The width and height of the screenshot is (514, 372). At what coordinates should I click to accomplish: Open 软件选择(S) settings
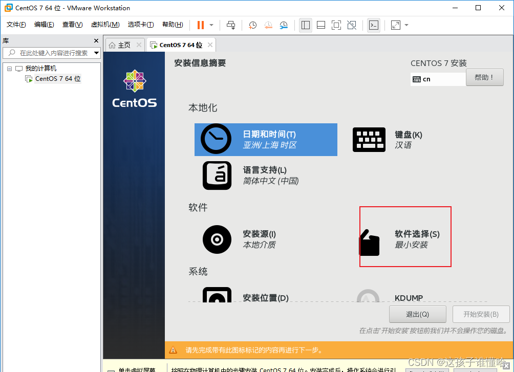click(x=417, y=234)
